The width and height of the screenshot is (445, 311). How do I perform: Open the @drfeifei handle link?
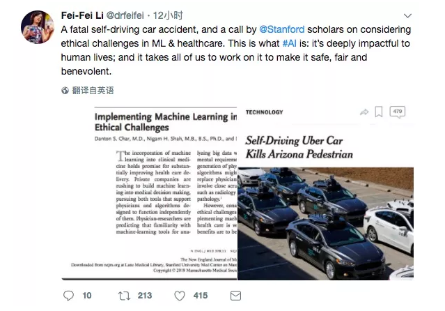point(125,15)
